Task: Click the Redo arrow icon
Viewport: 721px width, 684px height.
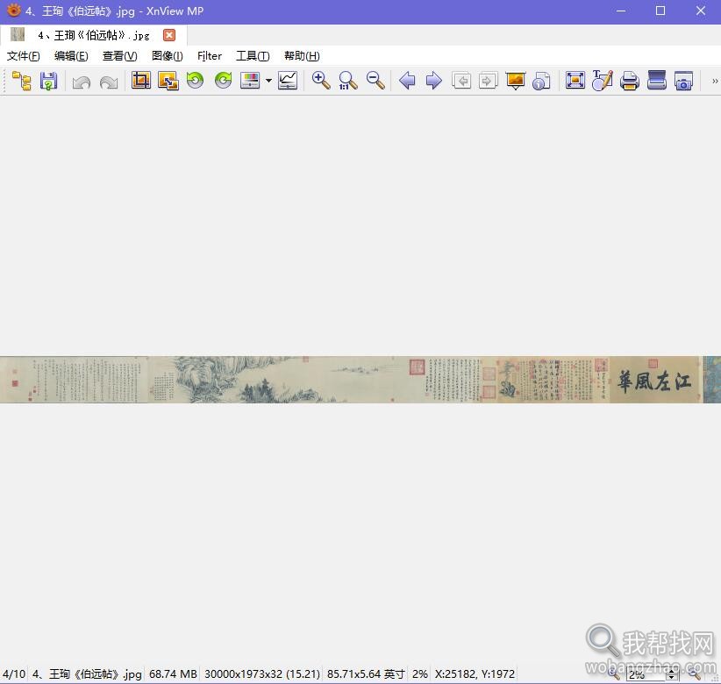Action: click(109, 82)
